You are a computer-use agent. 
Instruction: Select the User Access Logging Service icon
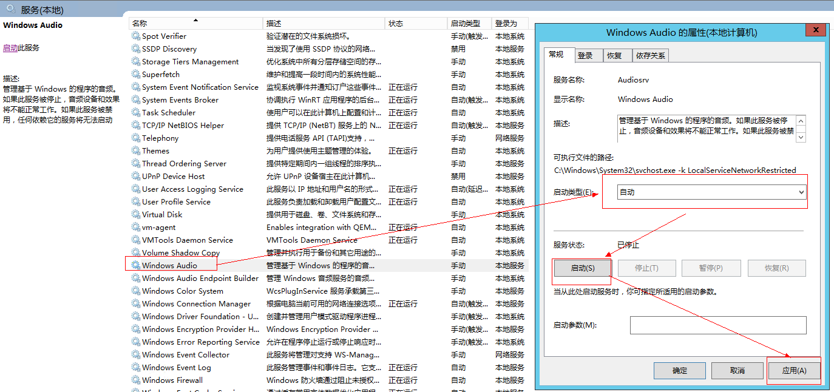coord(135,189)
